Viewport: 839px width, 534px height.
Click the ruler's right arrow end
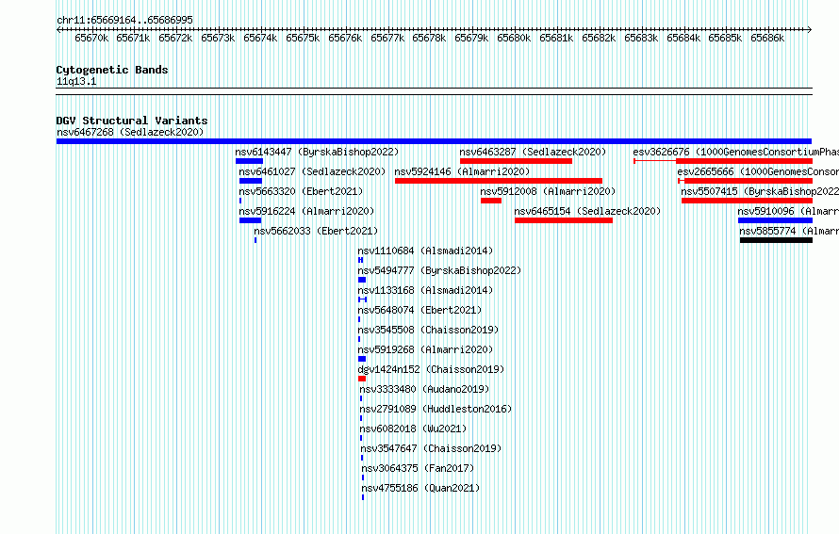pyautogui.click(x=810, y=29)
